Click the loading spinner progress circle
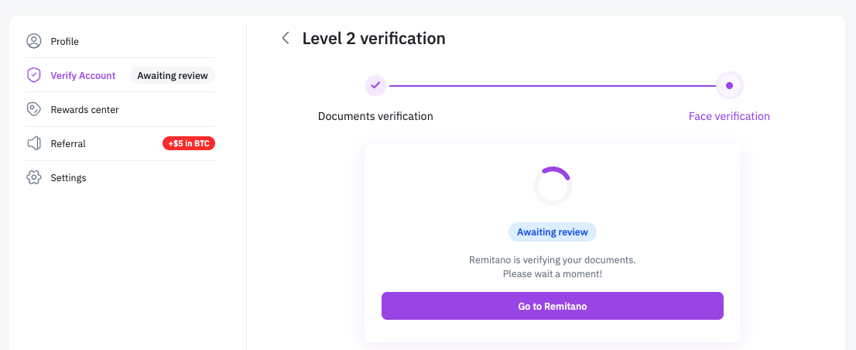The image size is (856, 350). point(553,186)
